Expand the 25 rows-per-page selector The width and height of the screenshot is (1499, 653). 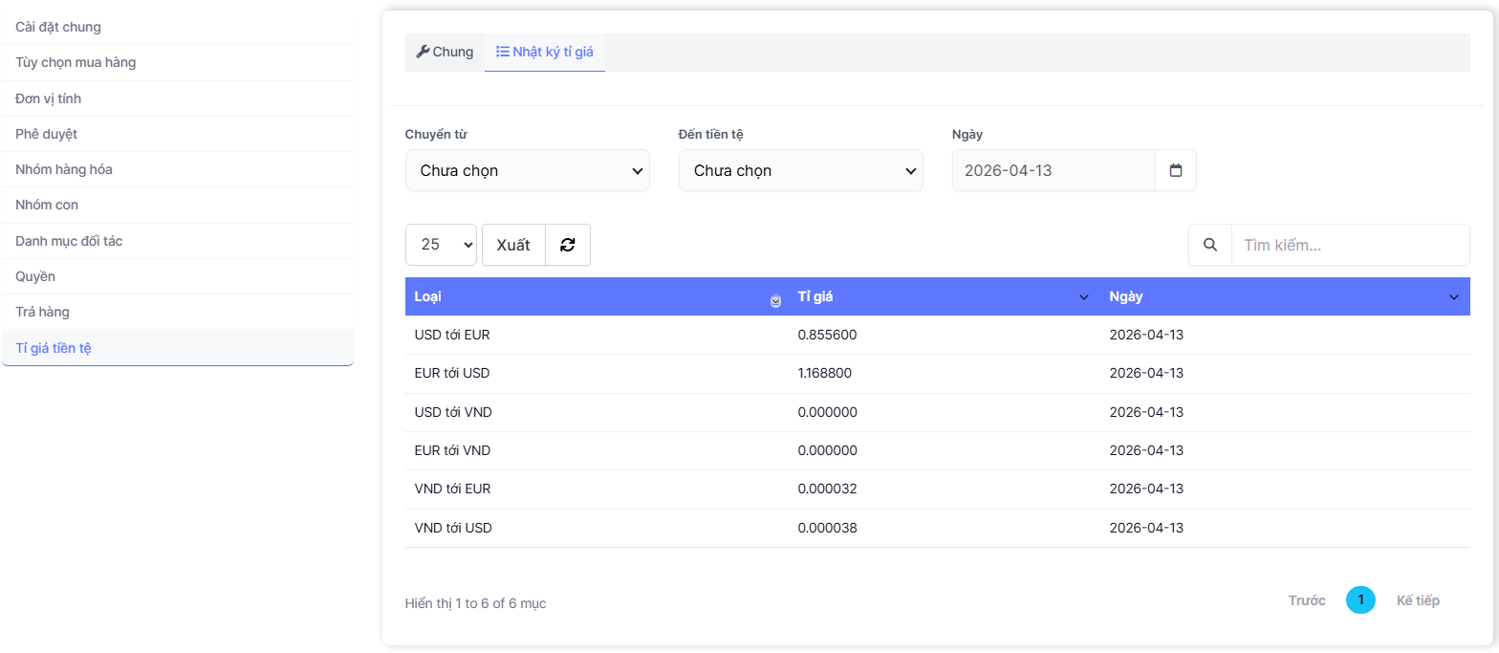(x=441, y=245)
